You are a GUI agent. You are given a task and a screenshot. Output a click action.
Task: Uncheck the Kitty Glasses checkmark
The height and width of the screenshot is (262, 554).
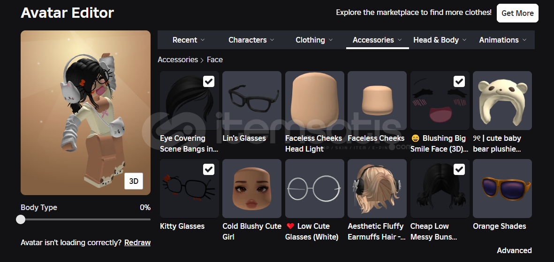(209, 169)
